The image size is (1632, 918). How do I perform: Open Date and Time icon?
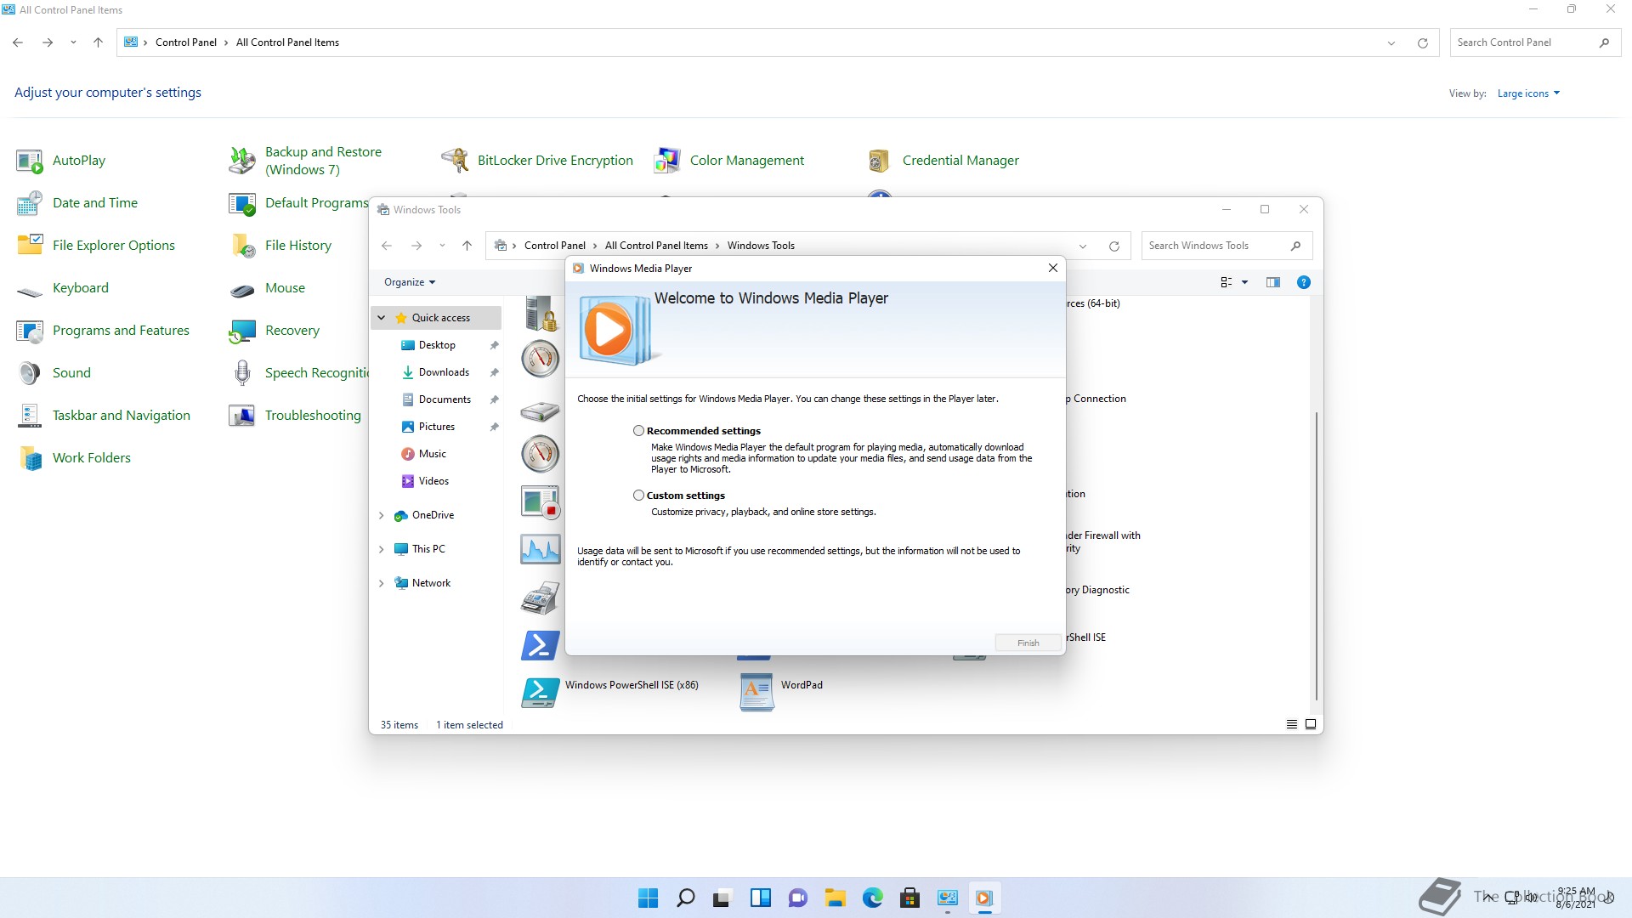[30, 203]
